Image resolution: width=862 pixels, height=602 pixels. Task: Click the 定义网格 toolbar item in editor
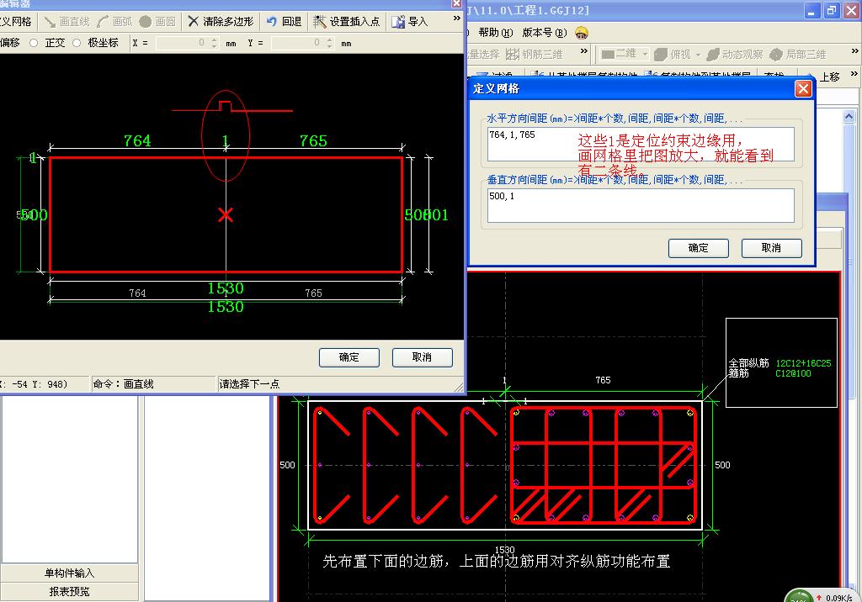16,21
